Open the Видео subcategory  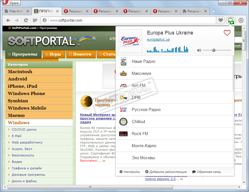click(x=17, y=162)
